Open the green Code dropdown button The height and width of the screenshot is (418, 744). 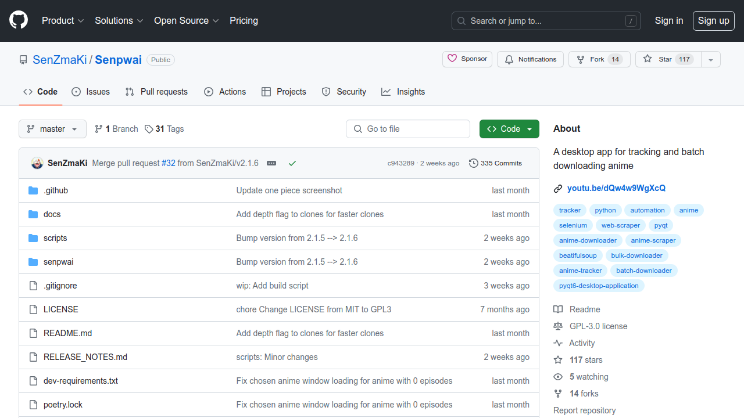(509, 129)
